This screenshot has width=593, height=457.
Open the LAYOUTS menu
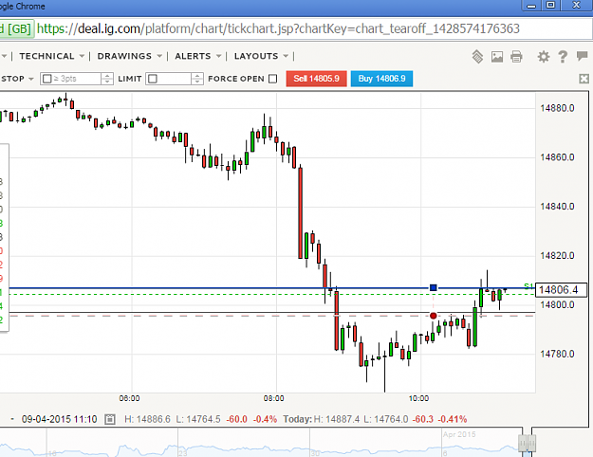click(x=261, y=56)
